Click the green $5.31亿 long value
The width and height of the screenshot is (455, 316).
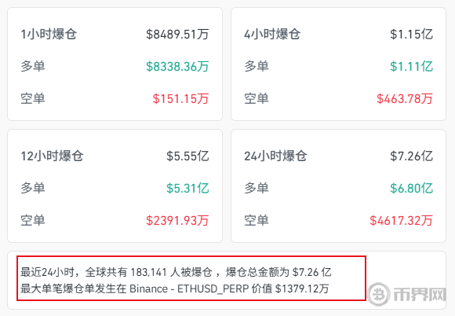pyautogui.click(x=187, y=189)
